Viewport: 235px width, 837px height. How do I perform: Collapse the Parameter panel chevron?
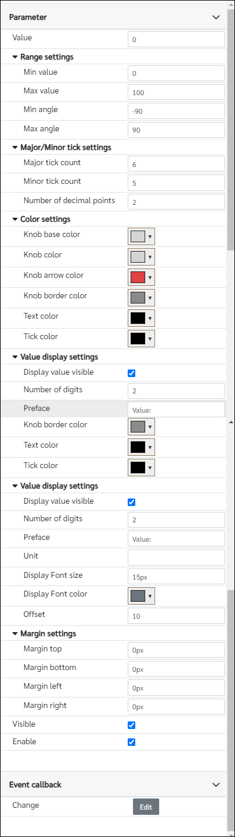coord(216,18)
